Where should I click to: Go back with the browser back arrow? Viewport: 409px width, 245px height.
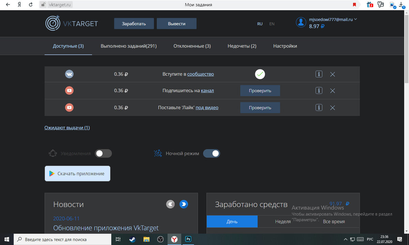coord(8,5)
